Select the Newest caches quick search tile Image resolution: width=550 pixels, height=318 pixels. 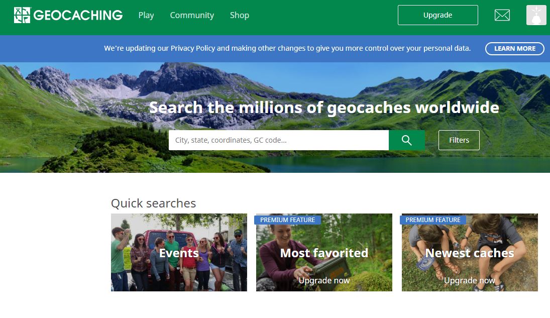coord(470,253)
